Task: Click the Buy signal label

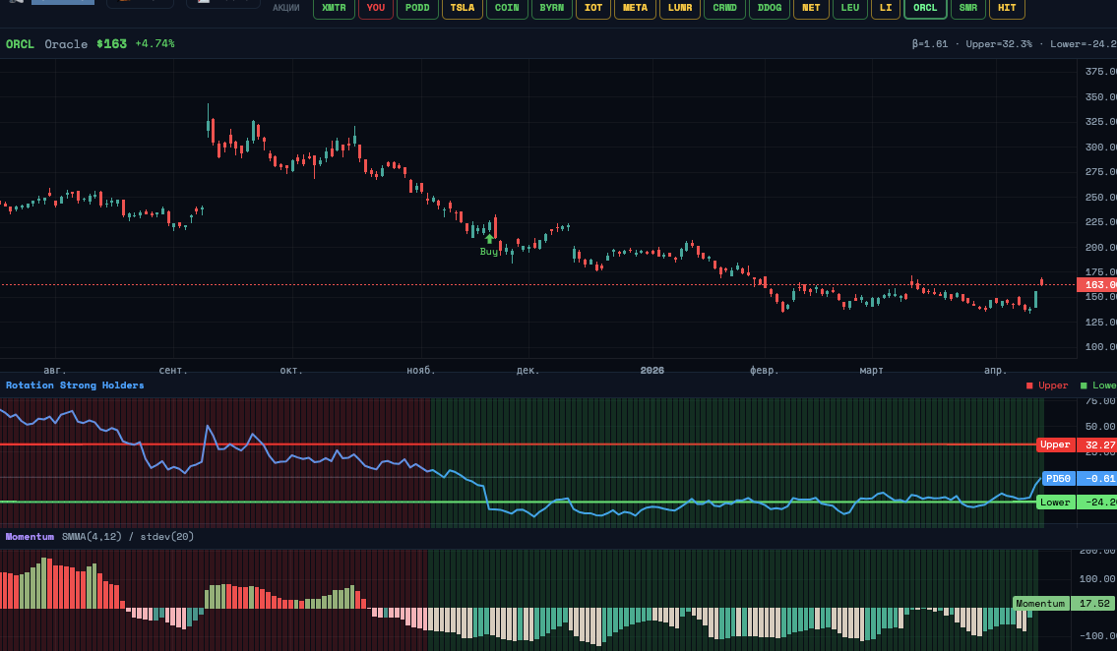Action: pyautogui.click(x=489, y=252)
